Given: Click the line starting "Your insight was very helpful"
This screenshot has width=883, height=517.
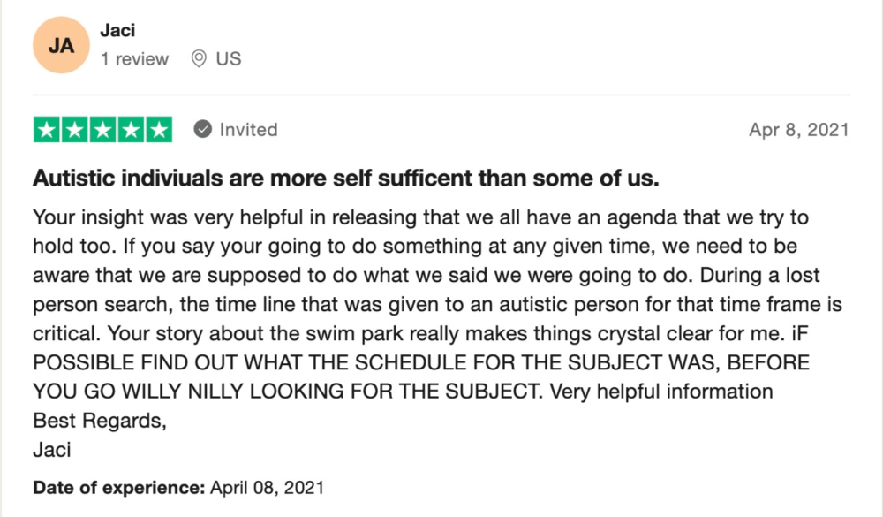Looking at the screenshot, I should tap(420, 217).
